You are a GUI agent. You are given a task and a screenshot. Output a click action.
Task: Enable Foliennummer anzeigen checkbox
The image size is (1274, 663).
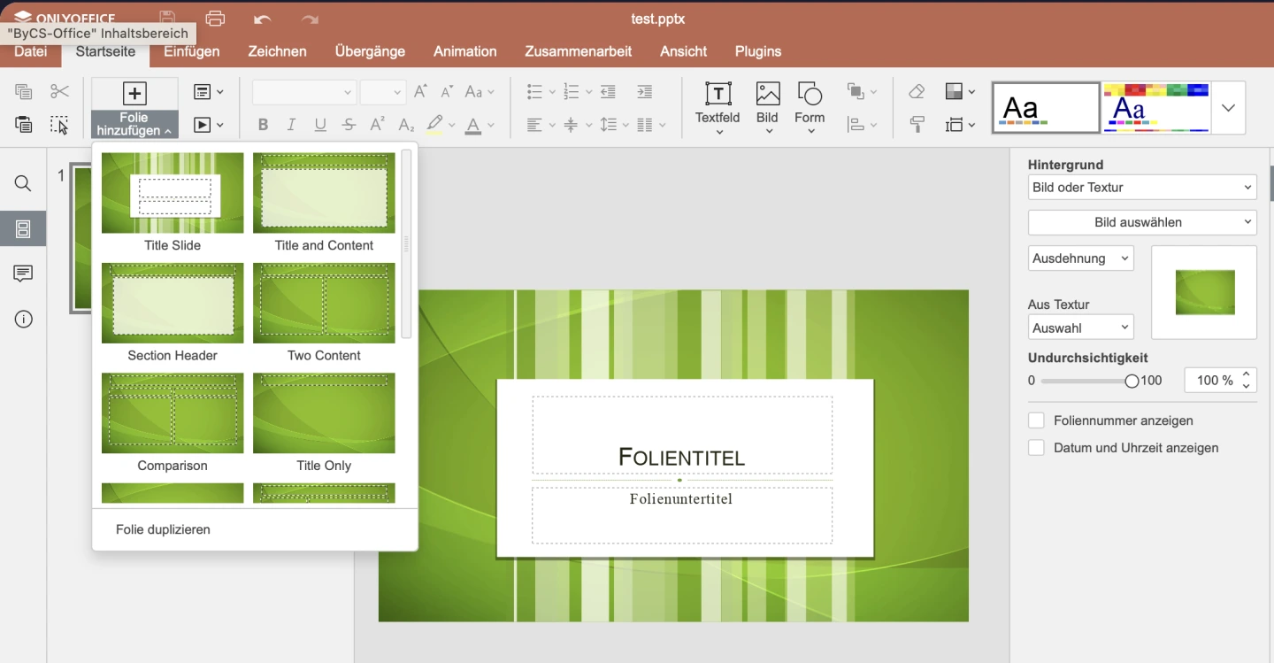[1036, 420]
